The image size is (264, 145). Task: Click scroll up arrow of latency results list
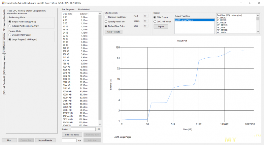click(100, 14)
